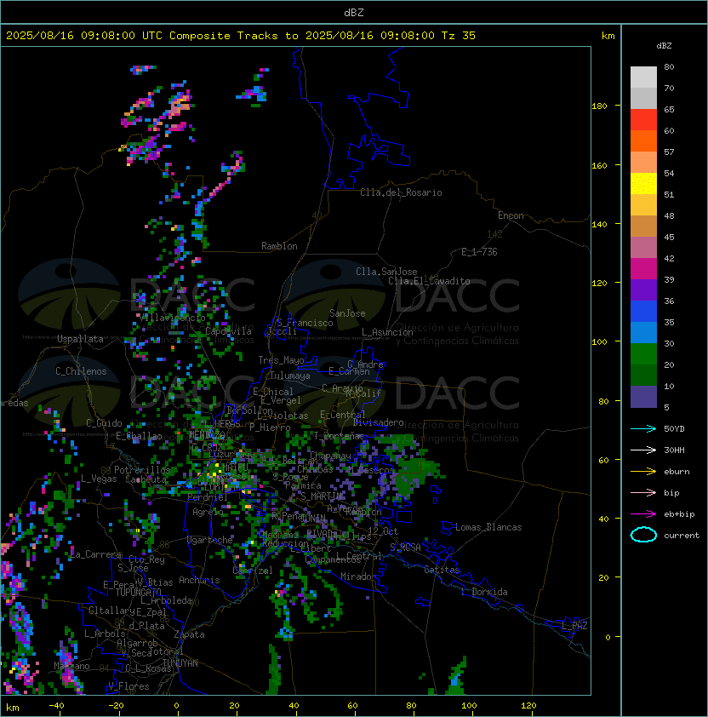The image size is (708, 717).
Task: Click the 'Tres_Mayo' map label
Action: click(x=281, y=360)
